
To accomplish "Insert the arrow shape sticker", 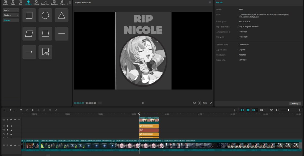I will [x=29, y=52].
